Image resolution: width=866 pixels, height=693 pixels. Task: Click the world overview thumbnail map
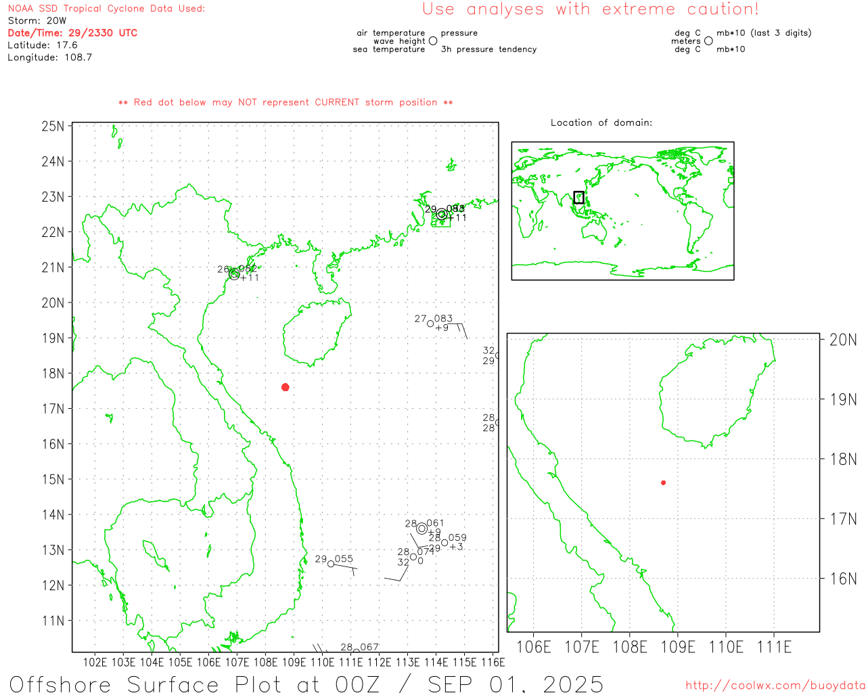tap(622, 211)
